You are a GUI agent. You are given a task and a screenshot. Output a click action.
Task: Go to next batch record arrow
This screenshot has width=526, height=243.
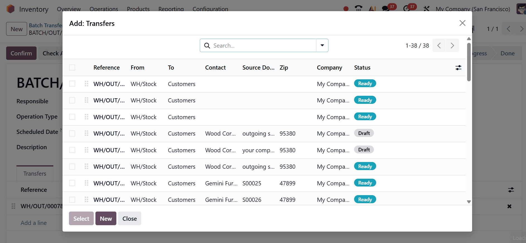[521, 29]
